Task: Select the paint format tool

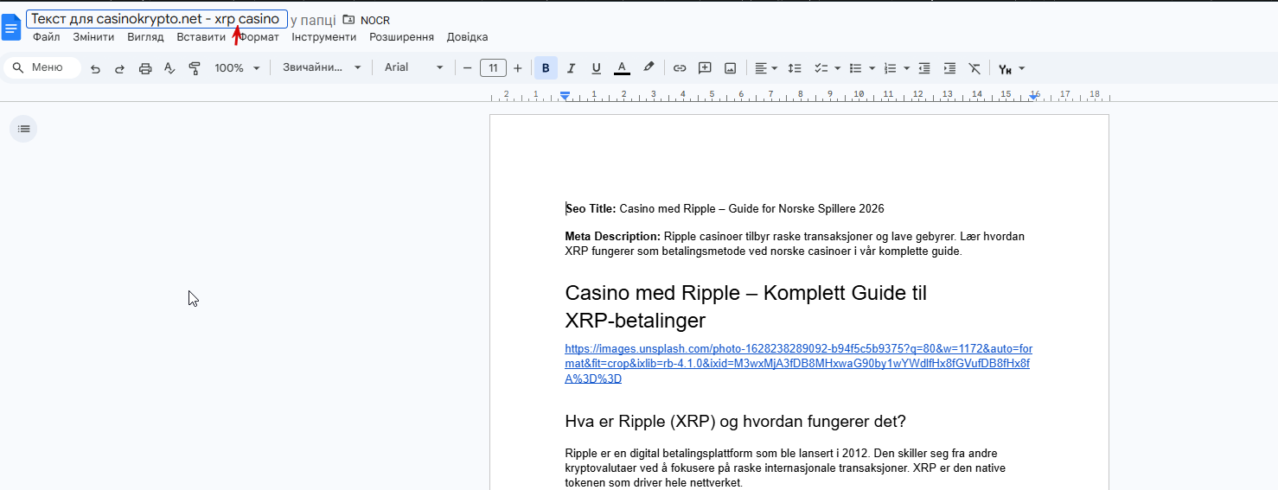Action: 194,68
